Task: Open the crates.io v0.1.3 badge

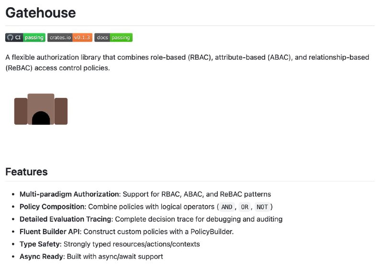Action: point(70,38)
